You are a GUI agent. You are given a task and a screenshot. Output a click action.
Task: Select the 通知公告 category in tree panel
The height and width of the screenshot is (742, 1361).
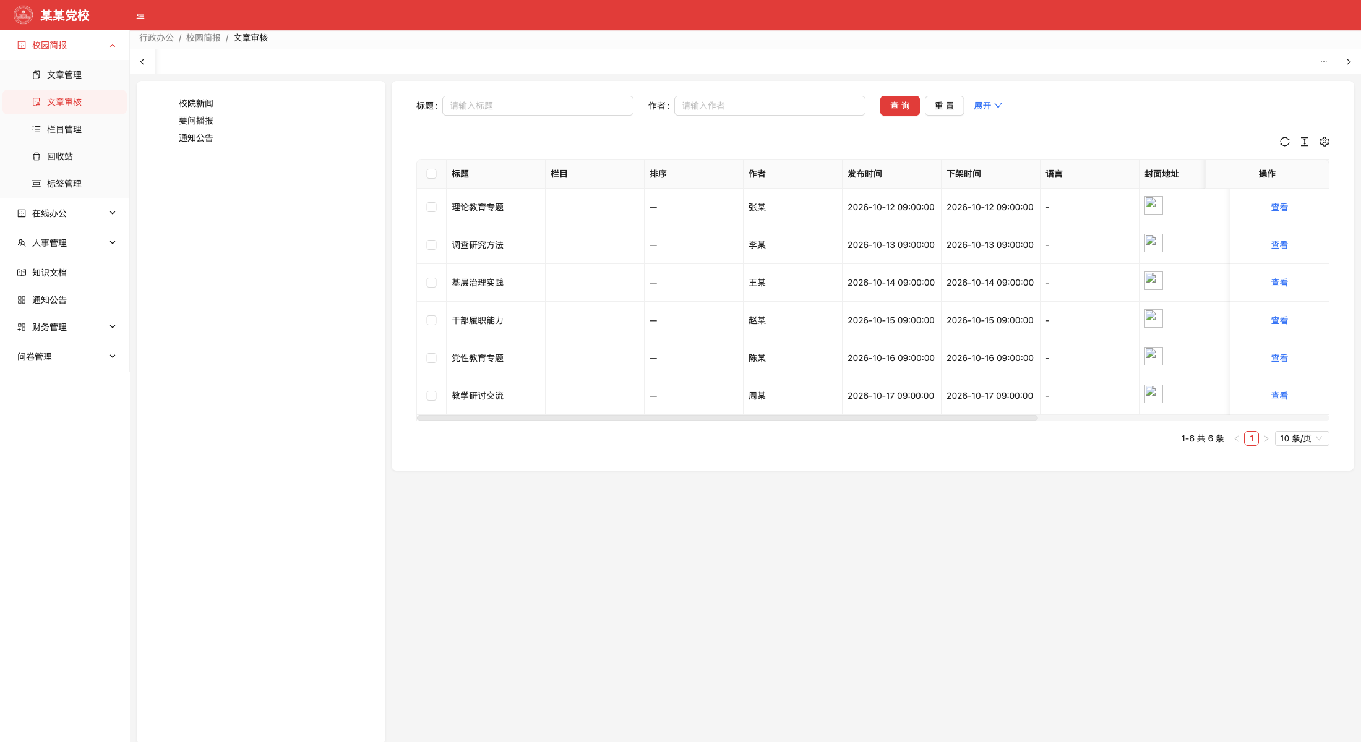click(x=196, y=138)
